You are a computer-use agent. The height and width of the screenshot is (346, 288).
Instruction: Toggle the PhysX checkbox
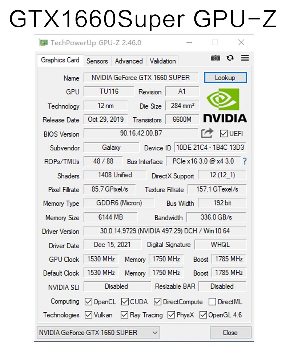click(x=171, y=315)
